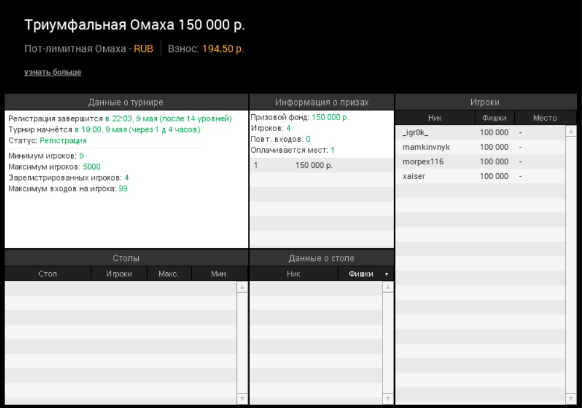Click the Стол column header in the Столы panel
The height and width of the screenshot is (408, 582).
click(x=47, y=274)
